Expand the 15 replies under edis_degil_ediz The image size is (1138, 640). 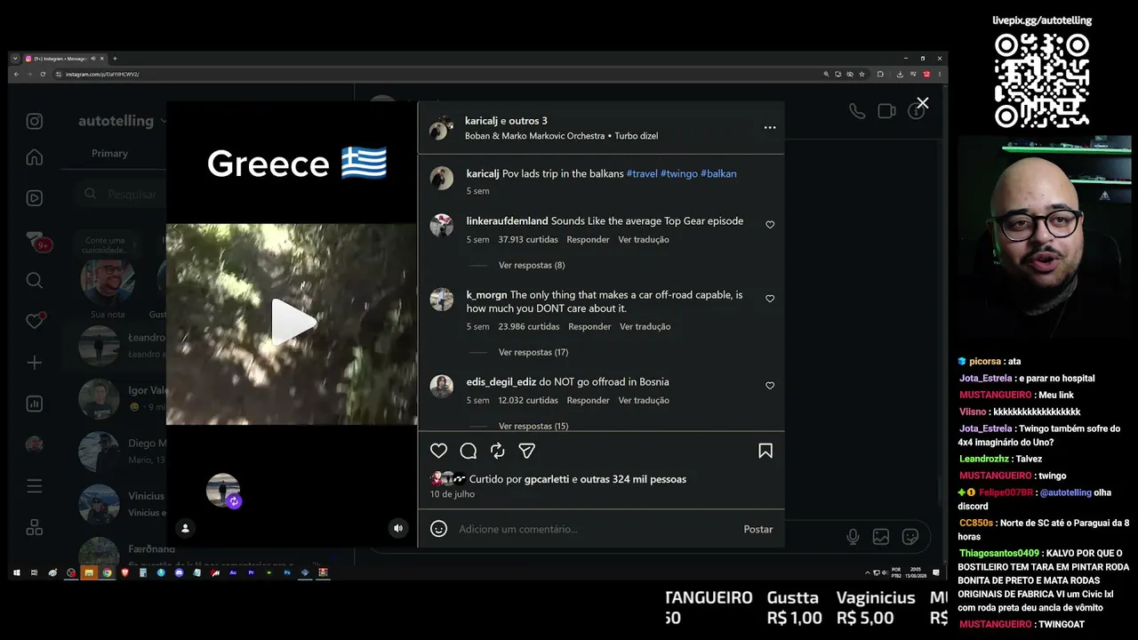click(x=533, y=426)
